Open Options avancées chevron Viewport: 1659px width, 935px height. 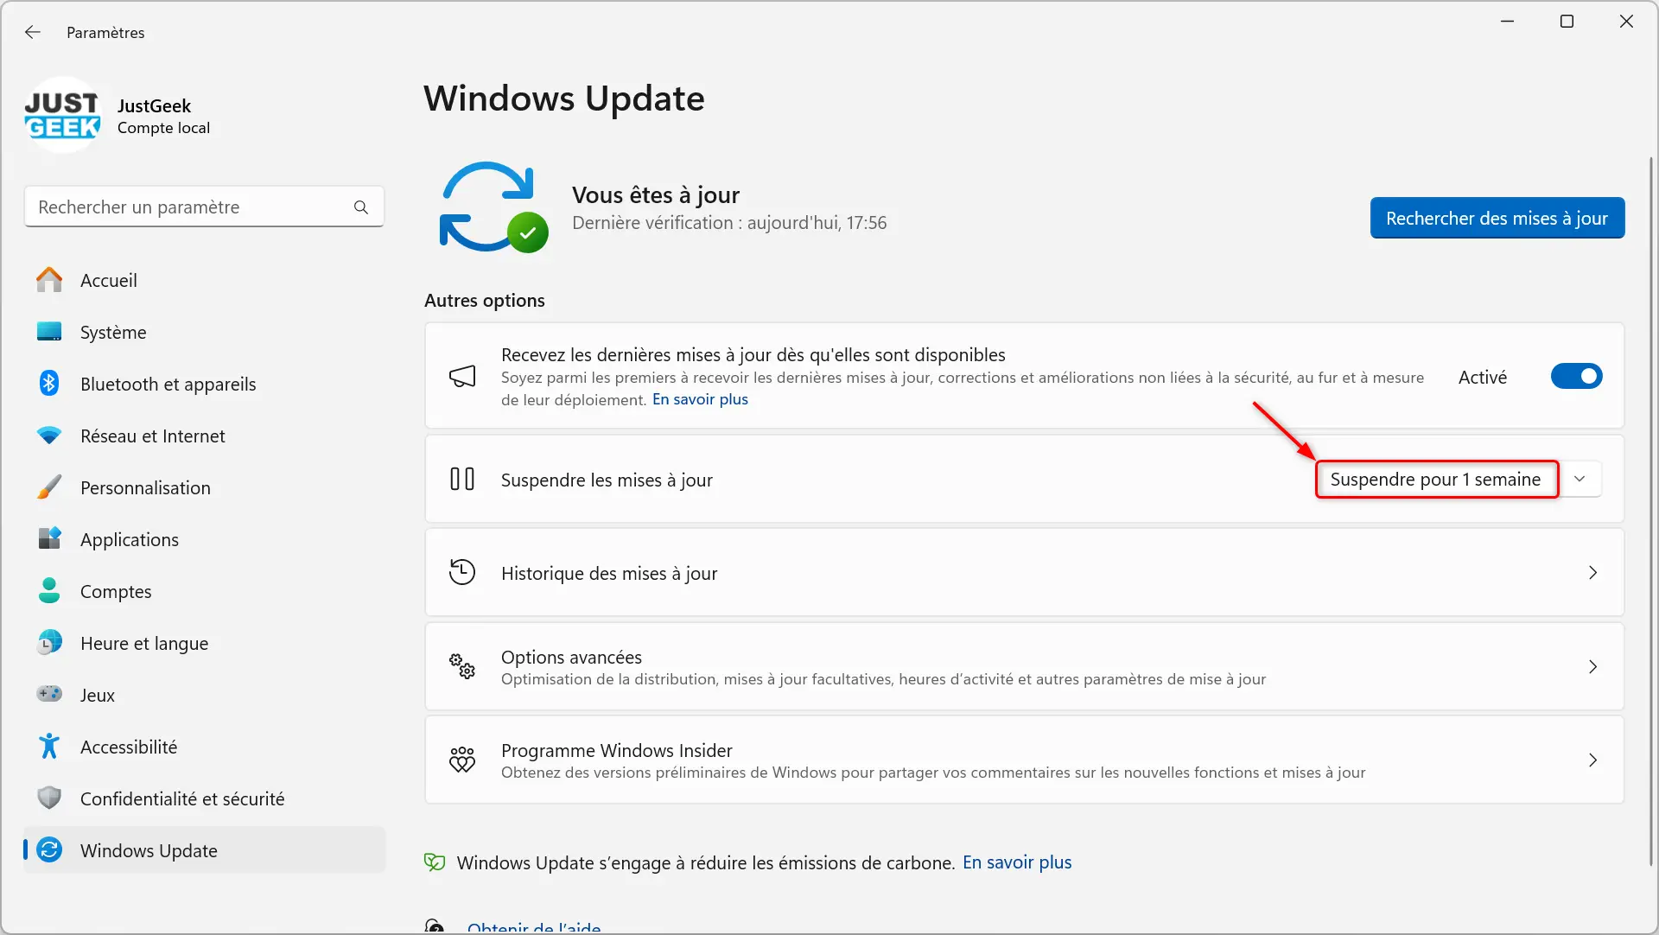[1592, 666]
